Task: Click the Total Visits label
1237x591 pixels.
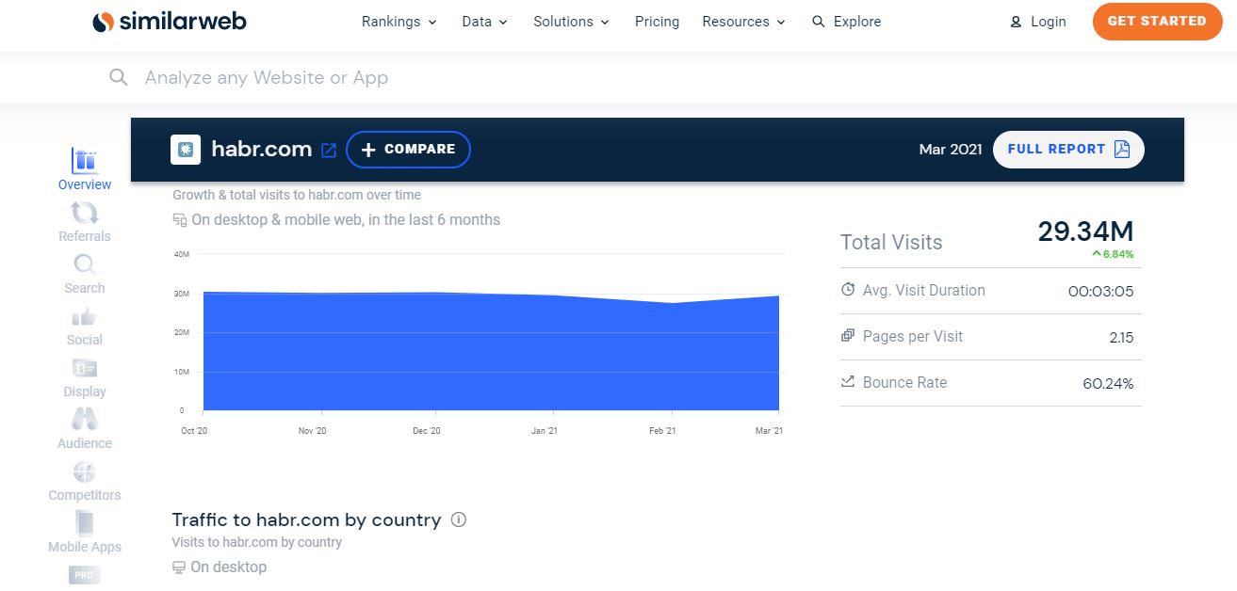Action: (x=891, y=242)
